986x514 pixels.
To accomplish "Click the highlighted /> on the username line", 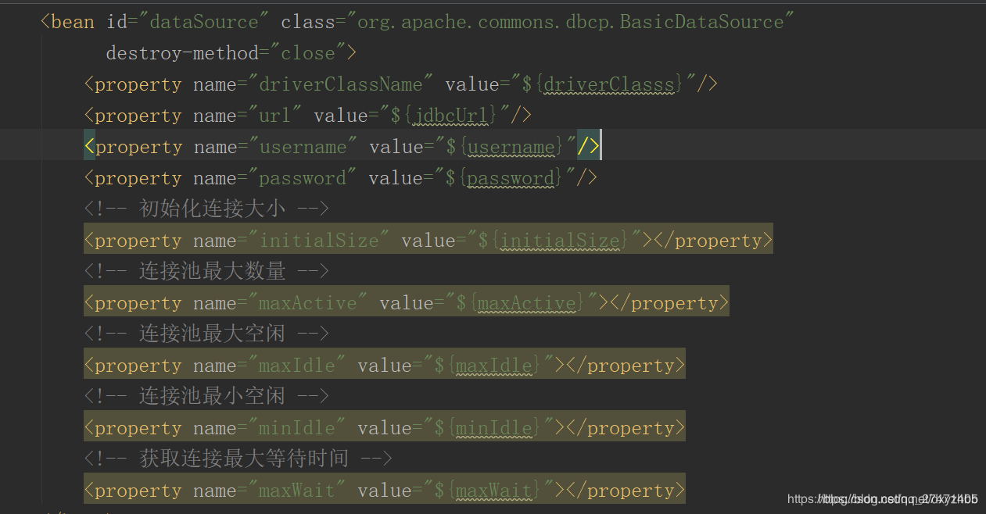I will pos(588,147).
